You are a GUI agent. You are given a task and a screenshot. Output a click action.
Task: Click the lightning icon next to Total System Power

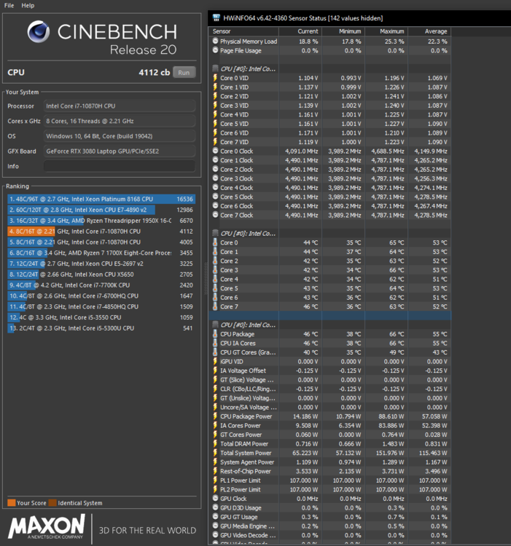tap(215, 453)
